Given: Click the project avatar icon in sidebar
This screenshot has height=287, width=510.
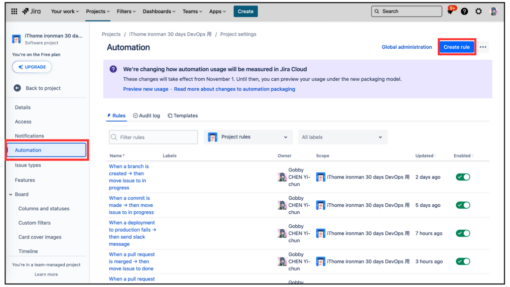Looking at the screenshot, I should pos(16,39).
